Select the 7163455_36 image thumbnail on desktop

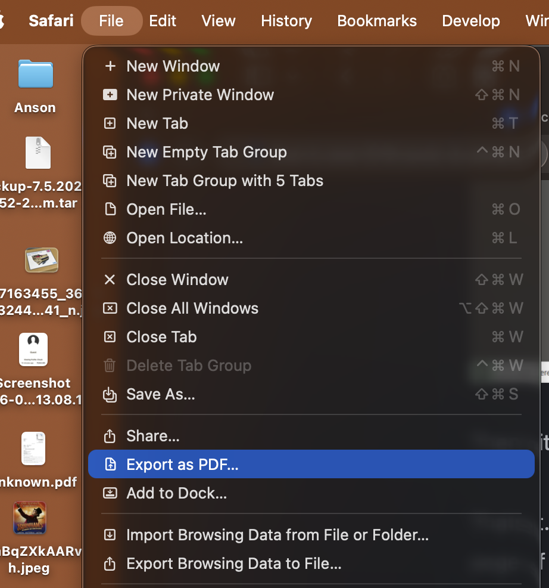point(42,260)
